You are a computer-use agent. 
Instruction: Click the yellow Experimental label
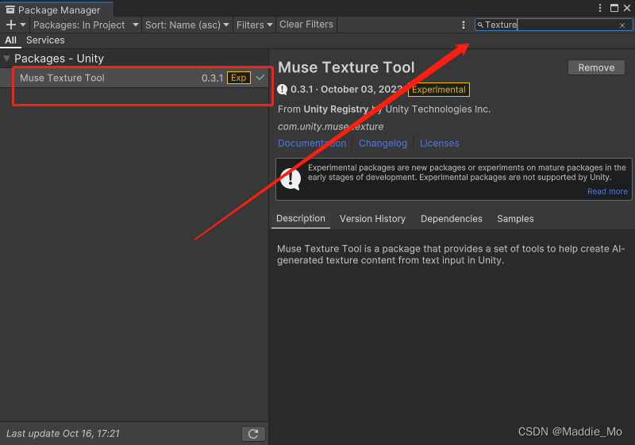(439, 90)
